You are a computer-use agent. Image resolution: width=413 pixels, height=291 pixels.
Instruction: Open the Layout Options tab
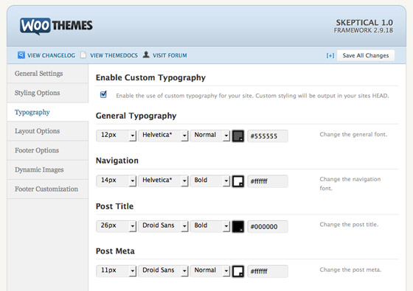(48, 131)
